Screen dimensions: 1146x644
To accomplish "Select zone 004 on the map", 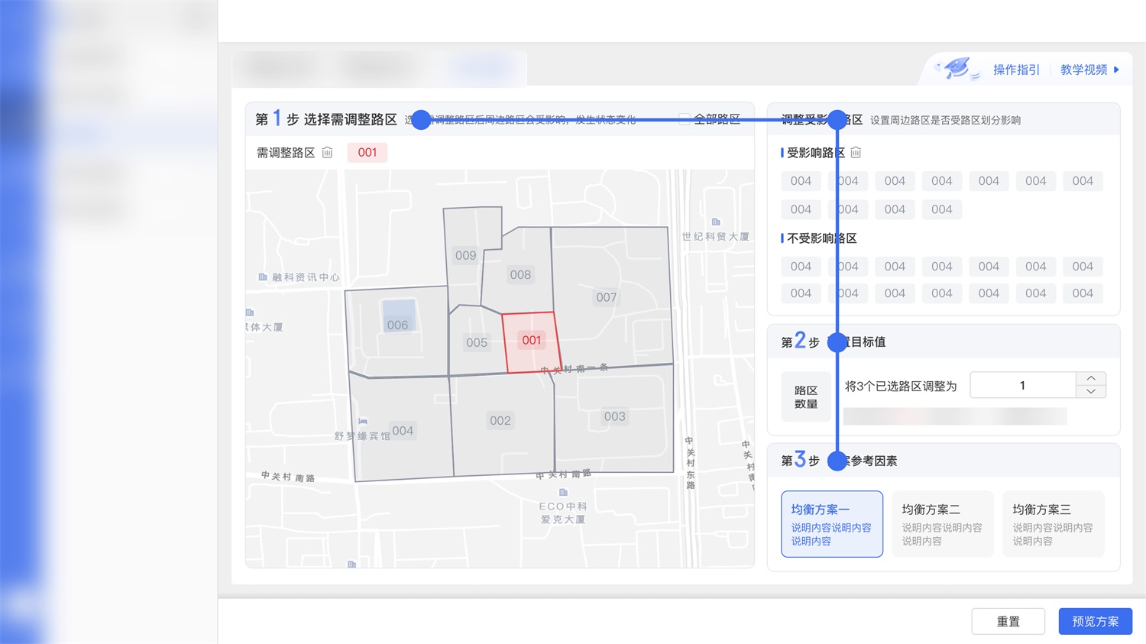I will (x=402, y=431).
